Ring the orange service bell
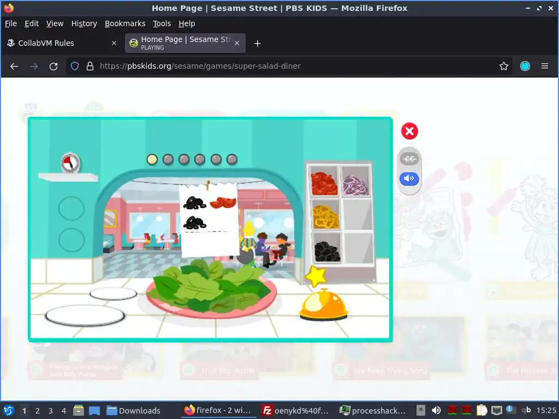The image size is (559, 419). [323, 304]
